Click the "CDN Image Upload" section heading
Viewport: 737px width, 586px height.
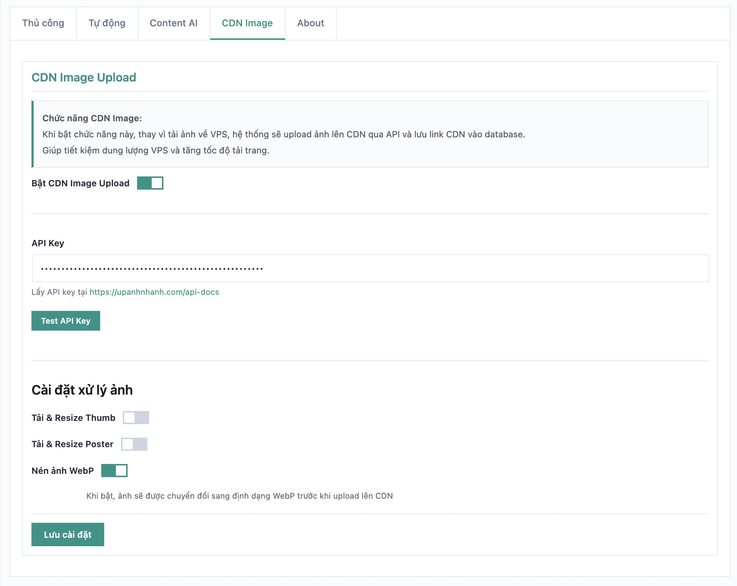click(x=84, y=77)
